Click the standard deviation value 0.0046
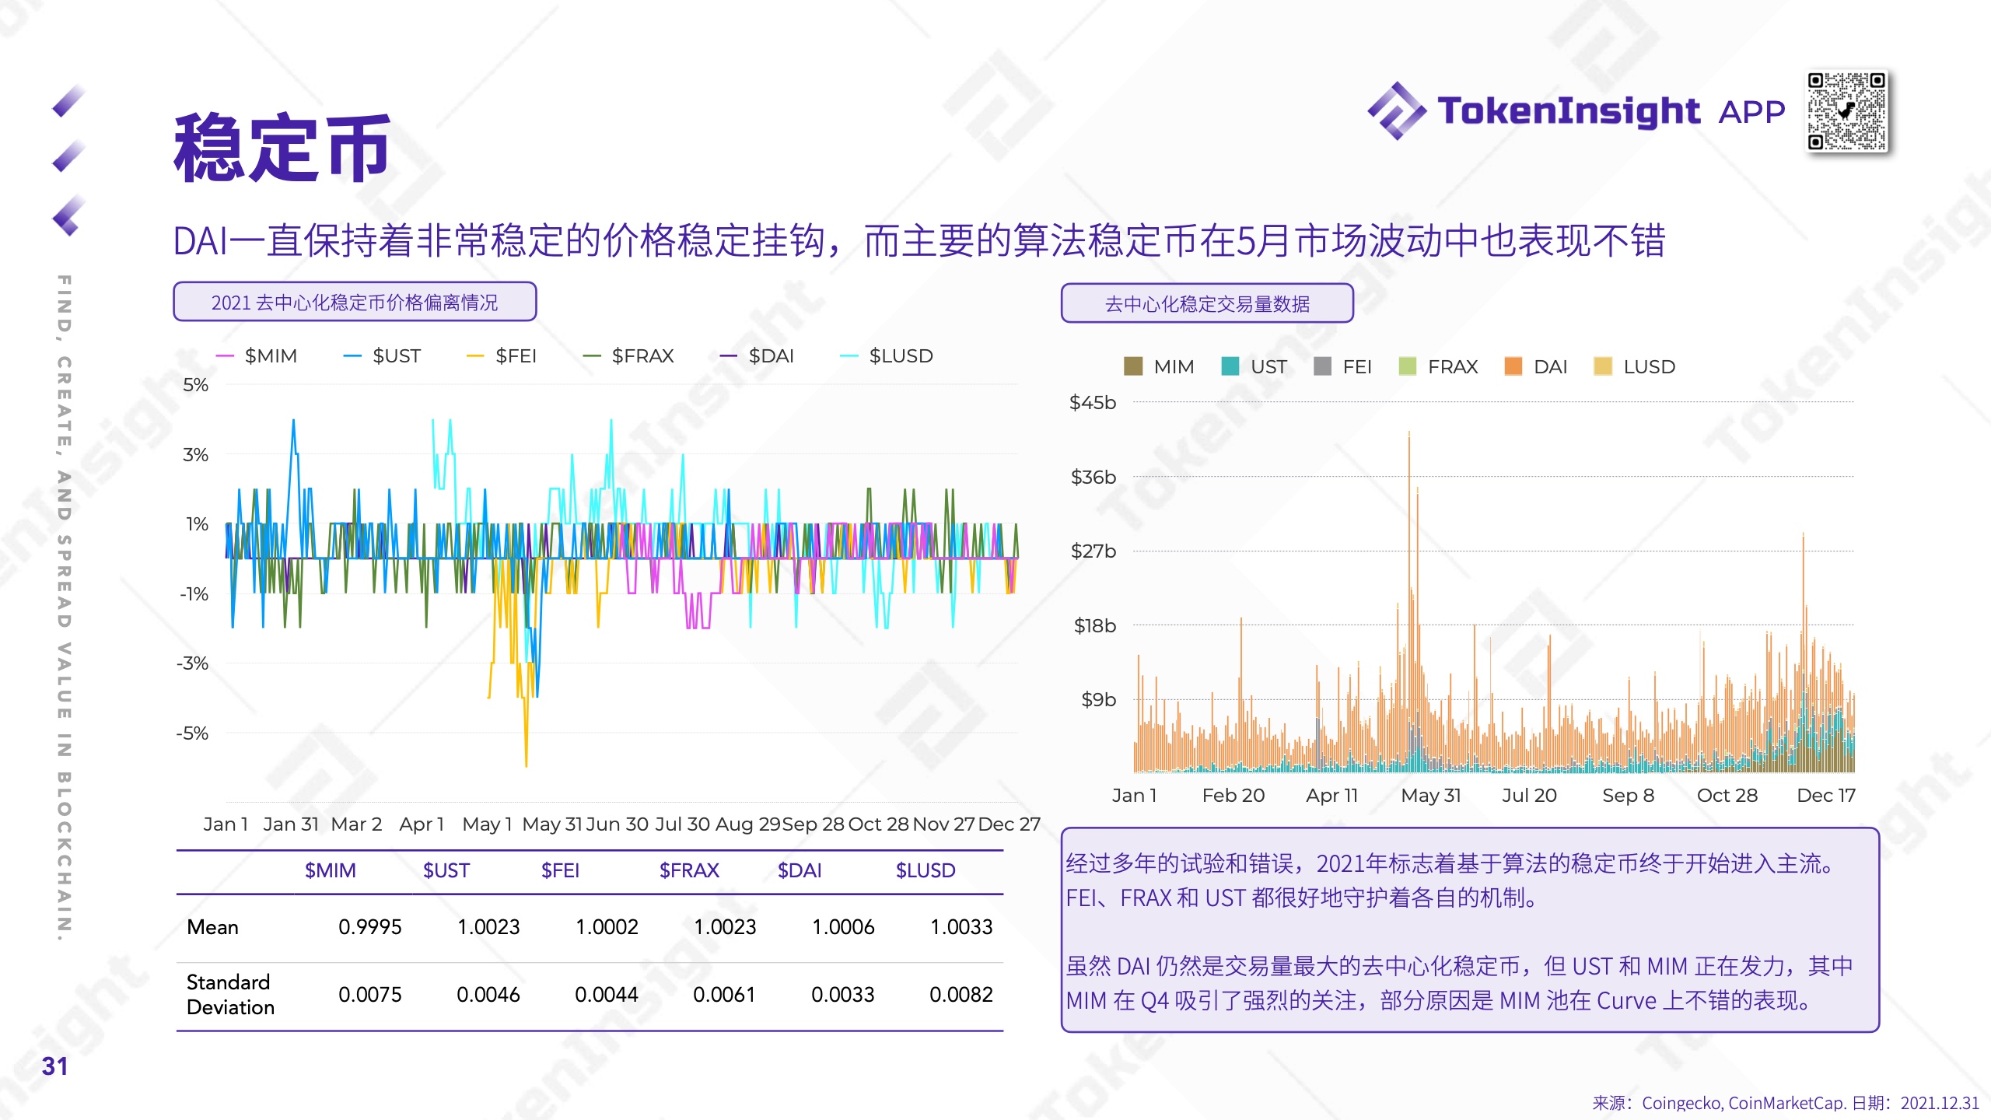The image size is (1991, 1120). (x=488, y=995)
